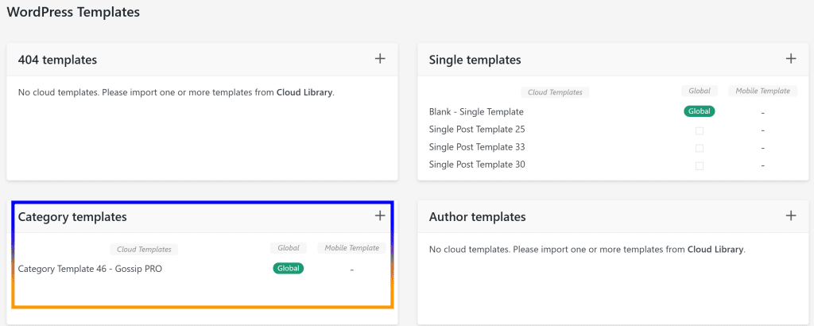Choose mobile template for Blank - Single Template
The image size is (814, 326).
[762, 113]
